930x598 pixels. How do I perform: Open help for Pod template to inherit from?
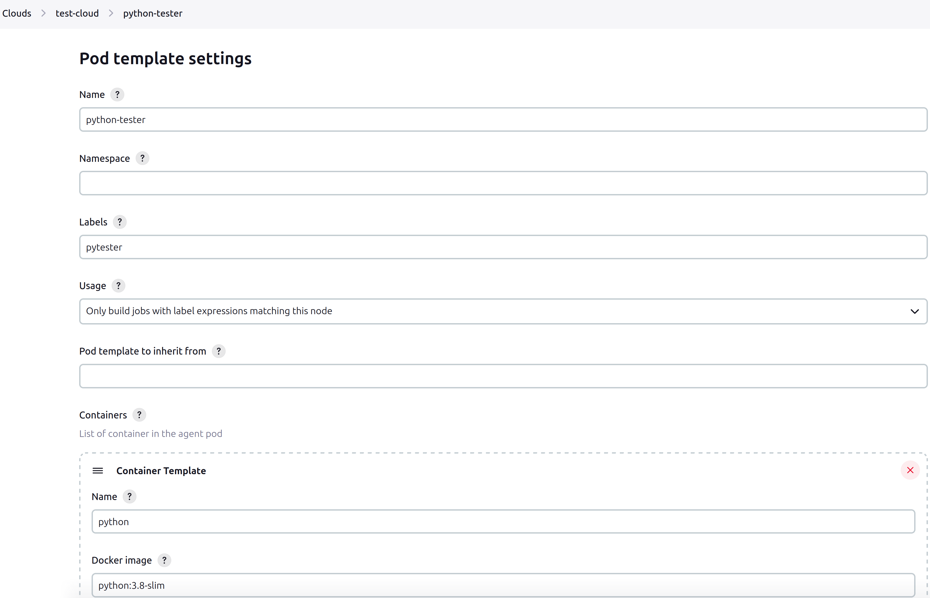point(219,351)
